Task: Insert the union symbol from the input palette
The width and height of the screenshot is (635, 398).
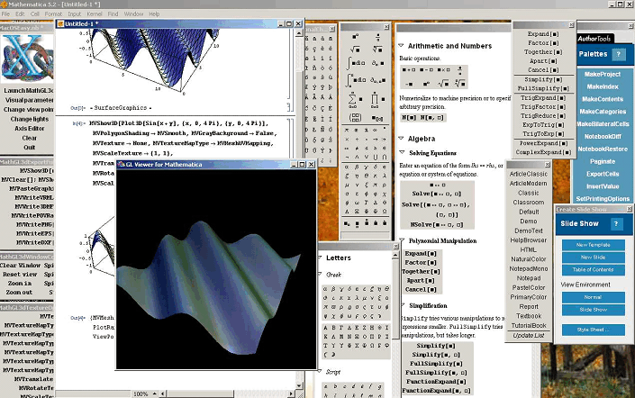Action: (375, 157)
